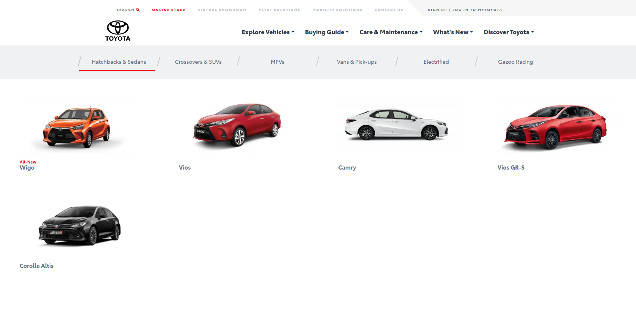Switch to Crossovers & SUVs tab
Image resolution: width=636 pixels, height=313 pixels.
[x=198, y=62]
